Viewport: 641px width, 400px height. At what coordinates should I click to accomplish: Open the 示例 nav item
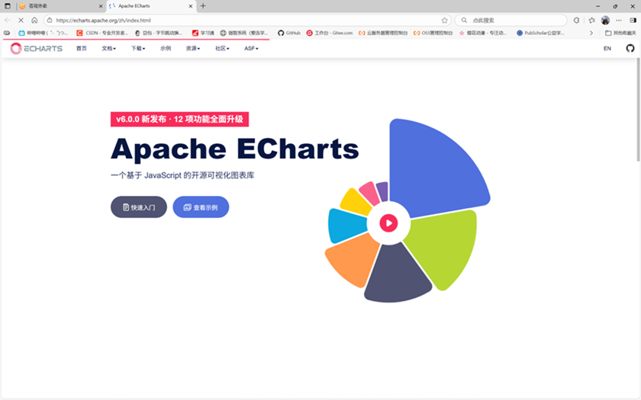(166, 49)
